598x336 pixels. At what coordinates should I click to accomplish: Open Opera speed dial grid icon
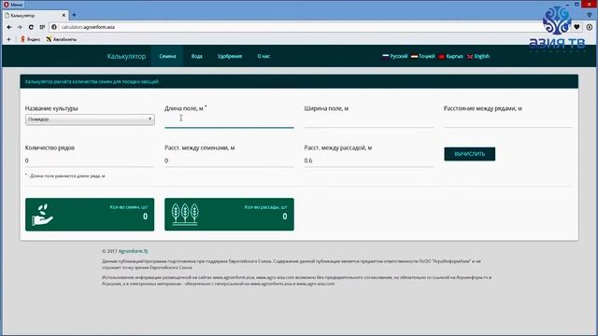coord(42,27)
